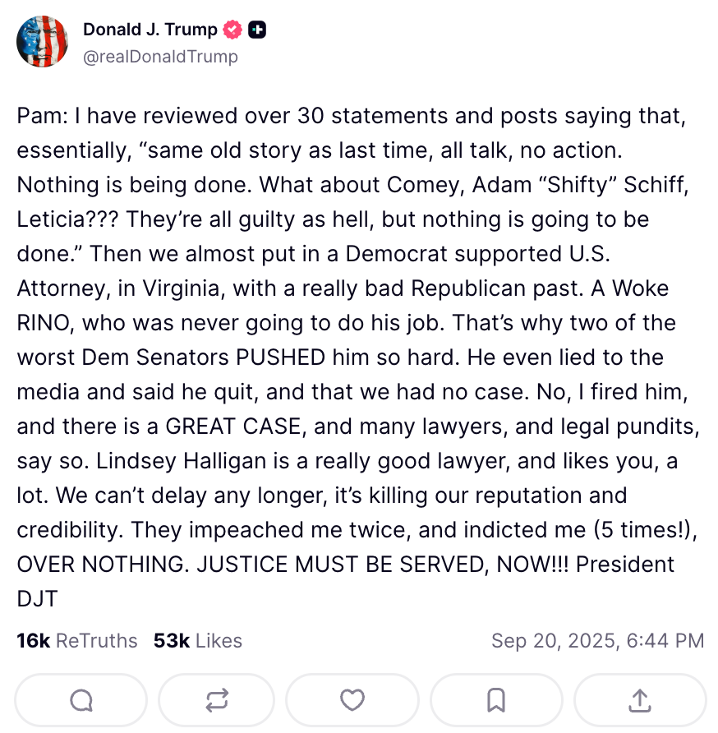Click the Sep 20, 2025 timestamp
Screen dimensions: 718x733
click(597, 640)
